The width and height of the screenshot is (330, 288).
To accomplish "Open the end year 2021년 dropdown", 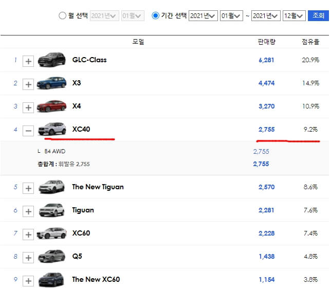I will point(266,16).
